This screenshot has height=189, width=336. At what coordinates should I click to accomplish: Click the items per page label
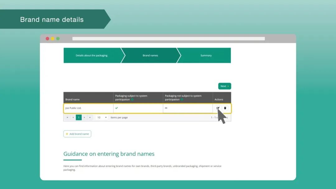[x=119, y=117]
